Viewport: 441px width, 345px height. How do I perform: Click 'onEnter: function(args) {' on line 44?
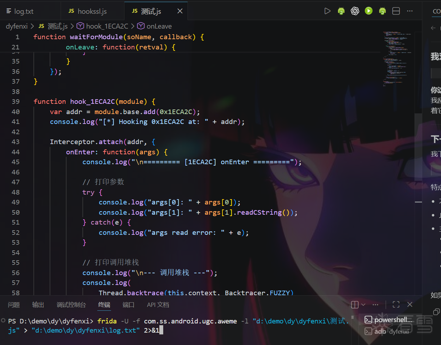point(117,152)
